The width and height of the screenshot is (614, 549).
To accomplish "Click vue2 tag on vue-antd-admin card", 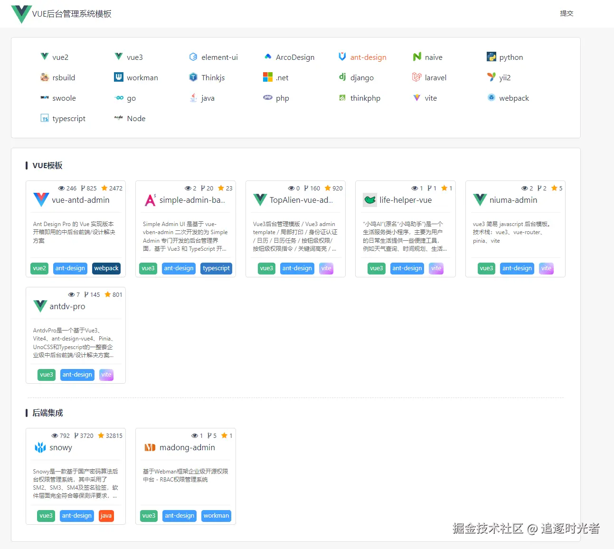I will (x=39, y=268).
